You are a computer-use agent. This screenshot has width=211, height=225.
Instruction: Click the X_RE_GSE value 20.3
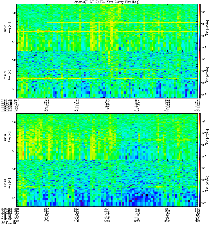pos(137,209)
